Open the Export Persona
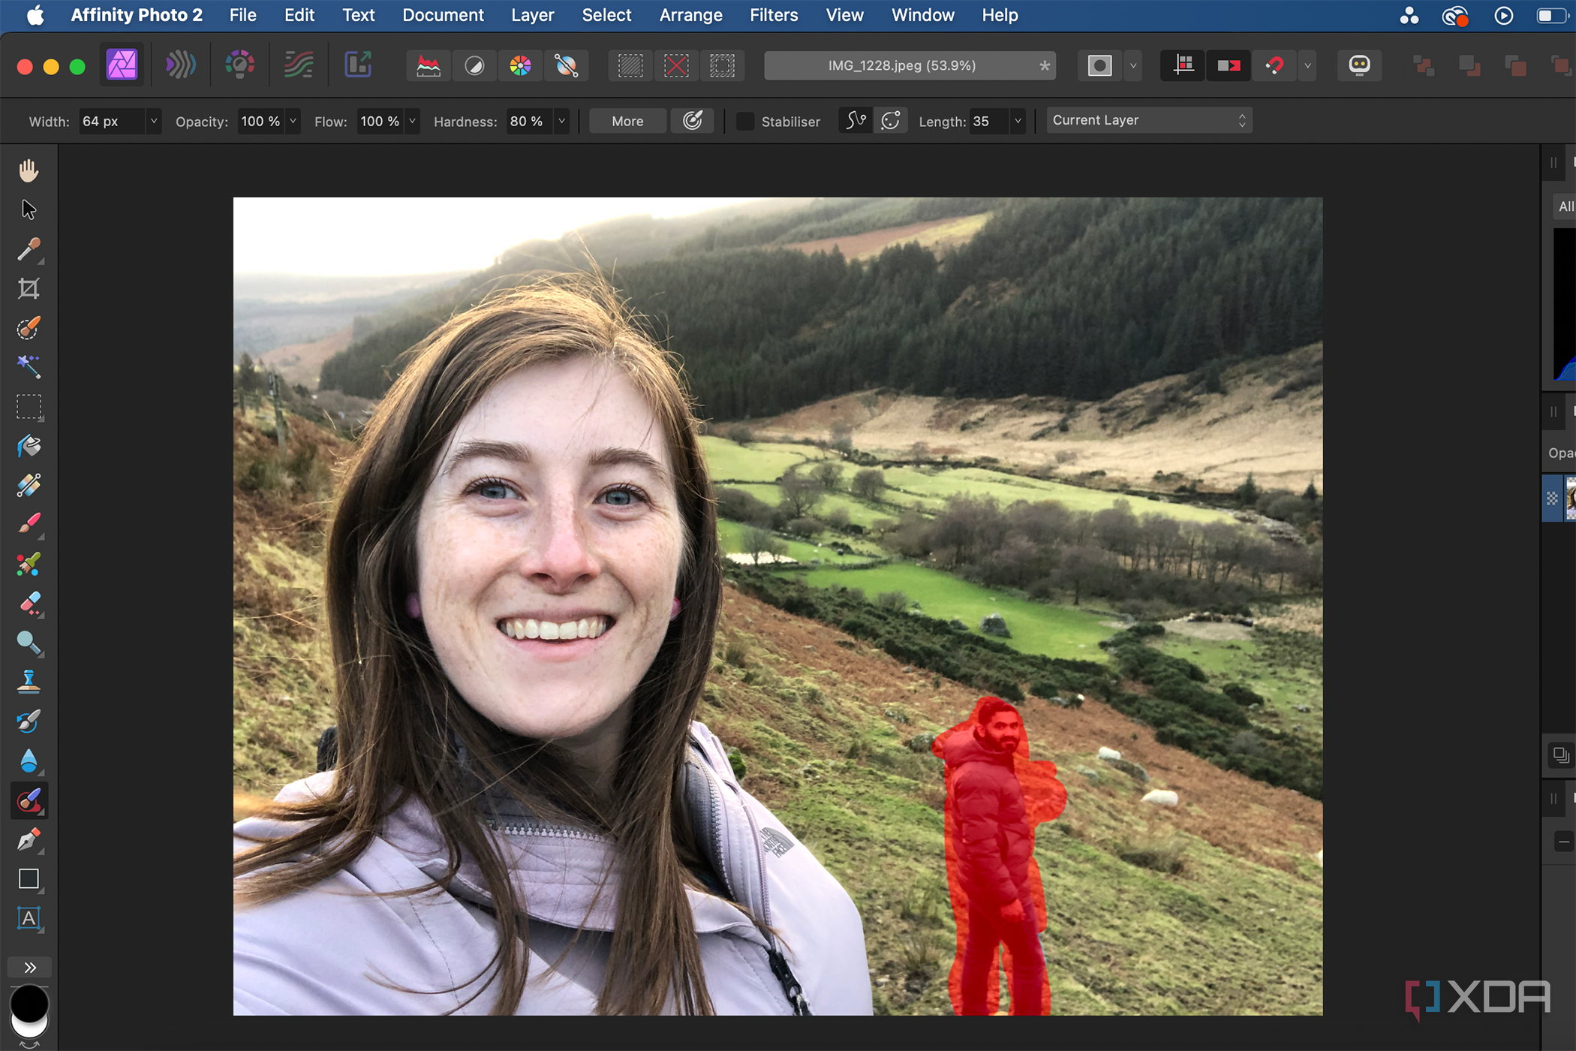Image resolution: width=1576 pixels, height=1051 pixels. point(358,66)
